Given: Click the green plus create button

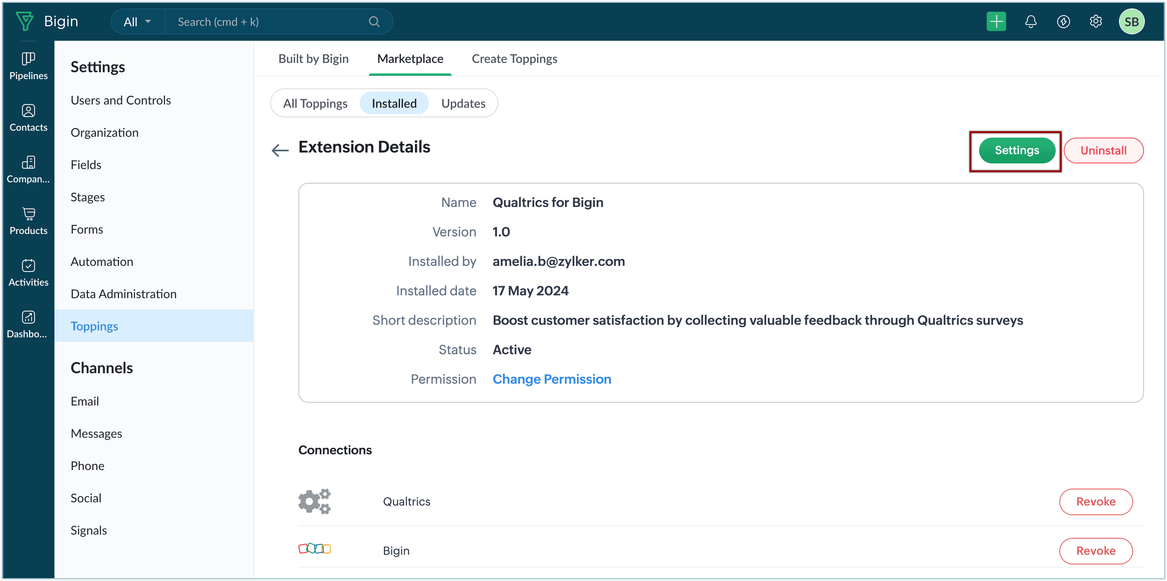Looking at the screenshot, I should (x=996, y=21).
